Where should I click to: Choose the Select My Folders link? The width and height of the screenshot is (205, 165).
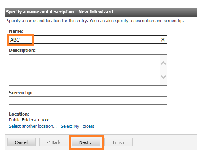tap(77, 126)
